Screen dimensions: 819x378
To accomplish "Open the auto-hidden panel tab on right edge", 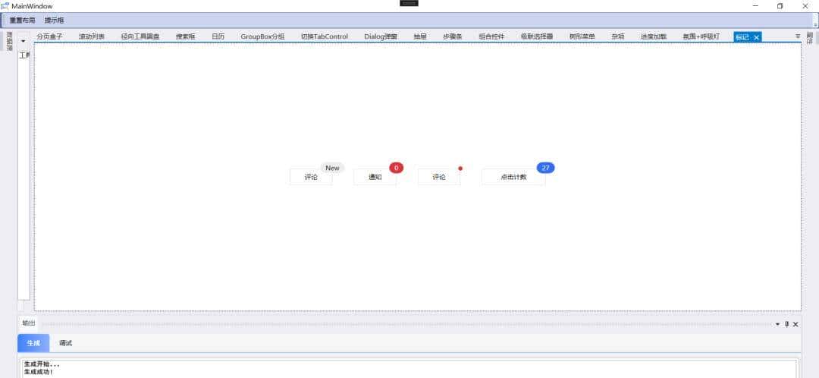I will tap(810, 38).
